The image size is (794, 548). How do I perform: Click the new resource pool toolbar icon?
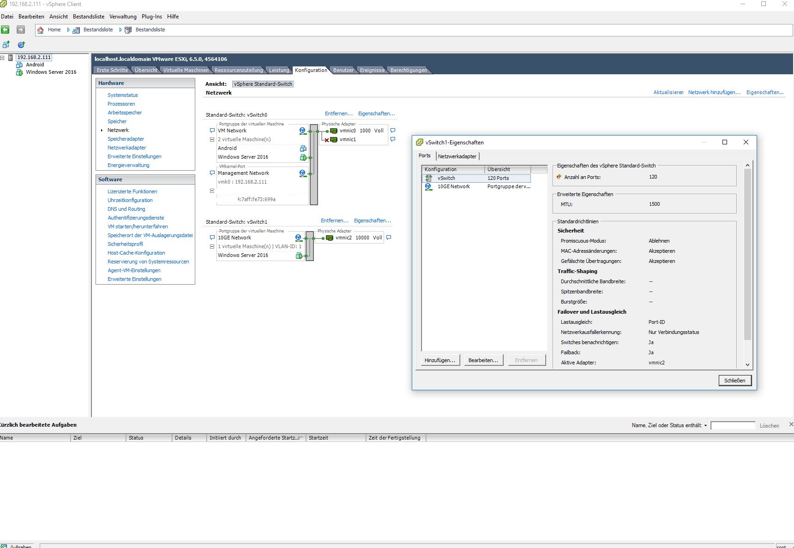(x=21, y=45)
